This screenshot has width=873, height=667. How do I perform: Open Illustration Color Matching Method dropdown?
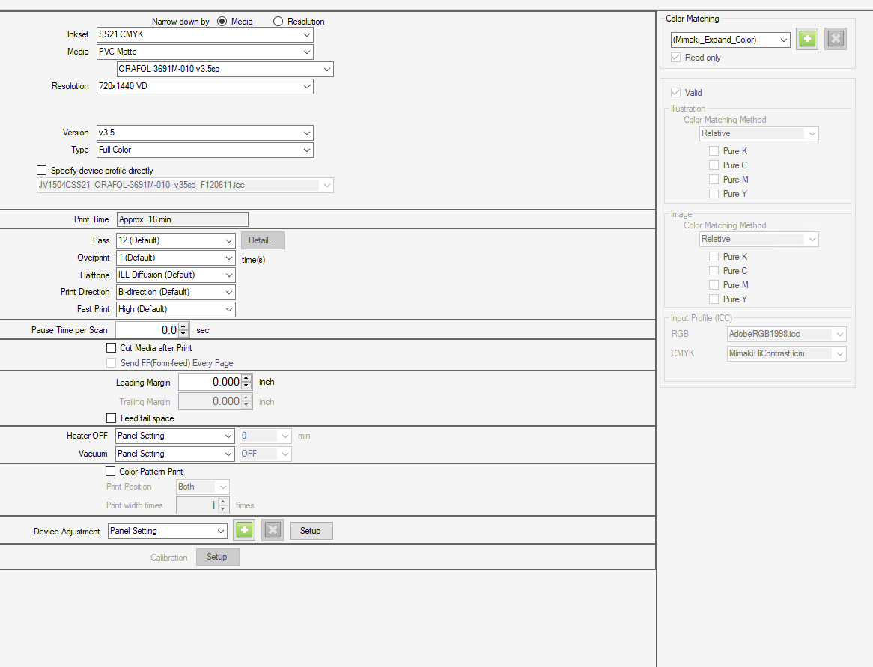[759, 133]
